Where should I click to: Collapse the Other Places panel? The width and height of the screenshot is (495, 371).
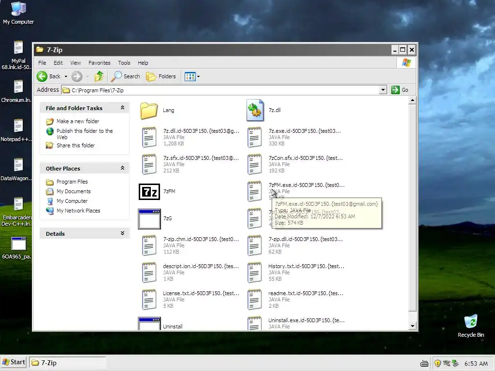click(x=122, y=168)
